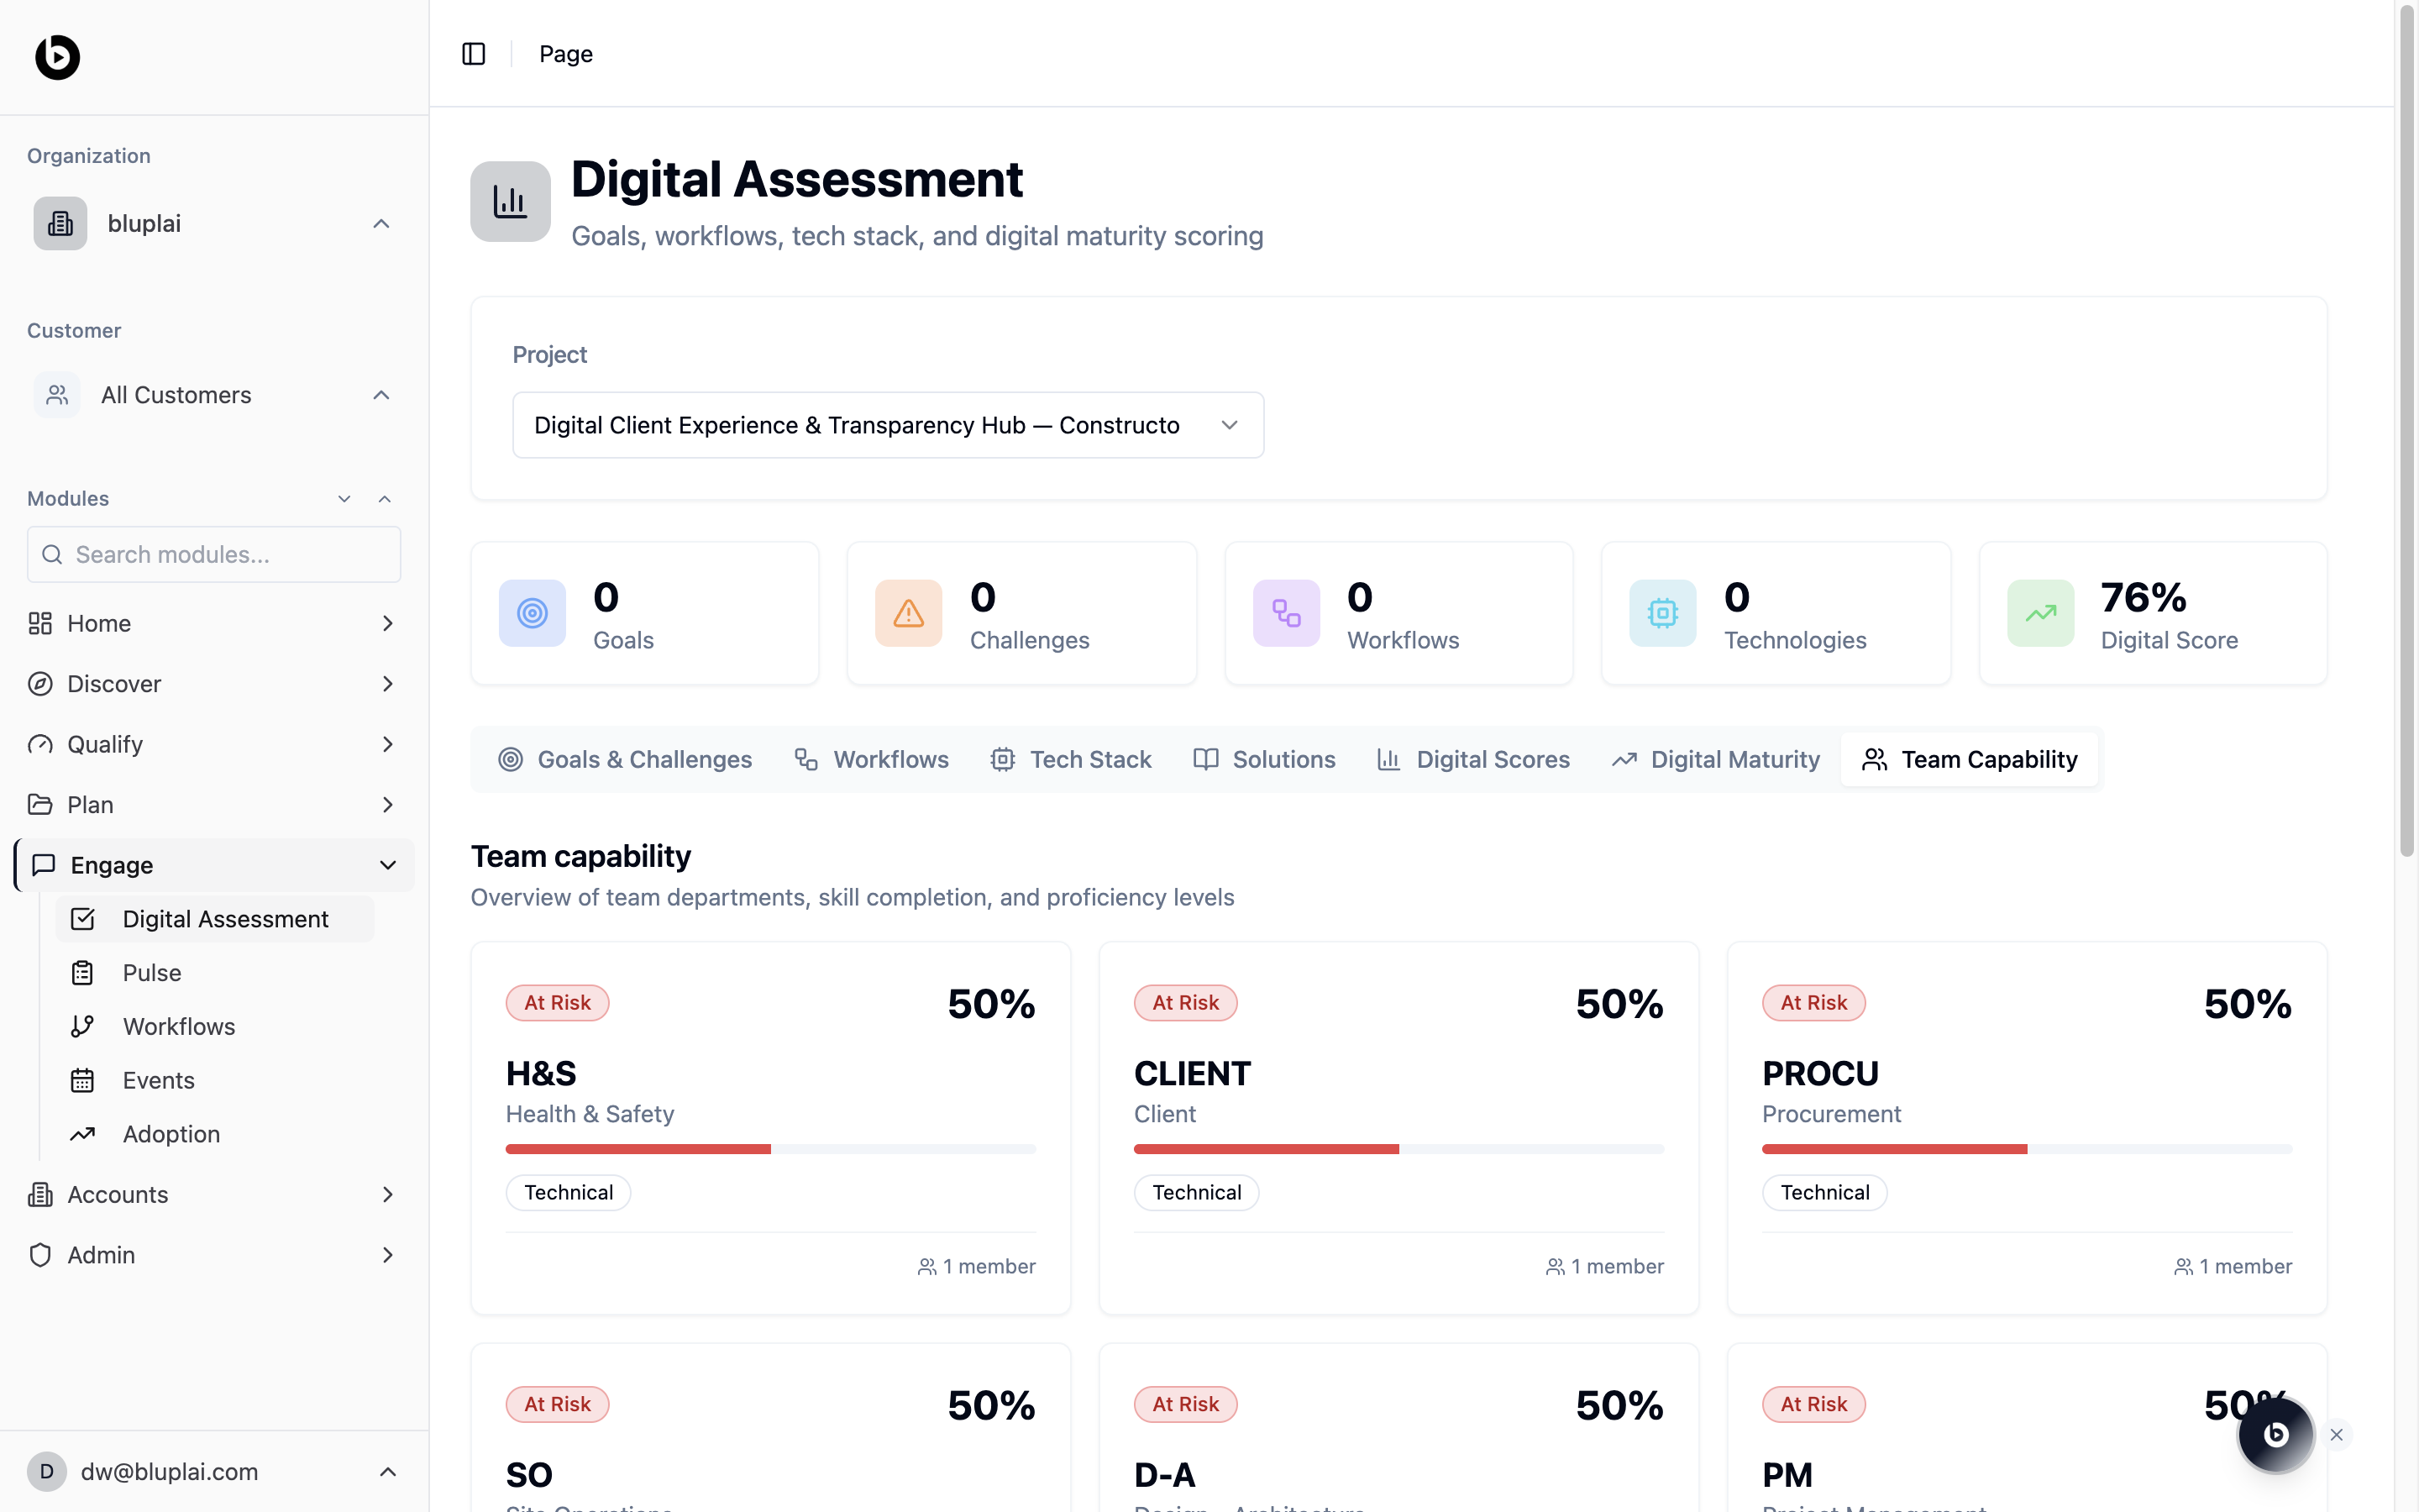The image size is (2419, 1512).
Task: Toggle the sidebar panel icon
Action: (x=474, y=54)
